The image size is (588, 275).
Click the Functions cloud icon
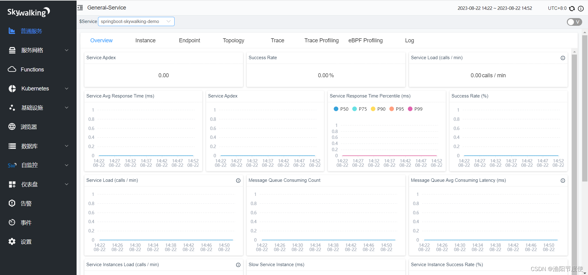(12, 69)
